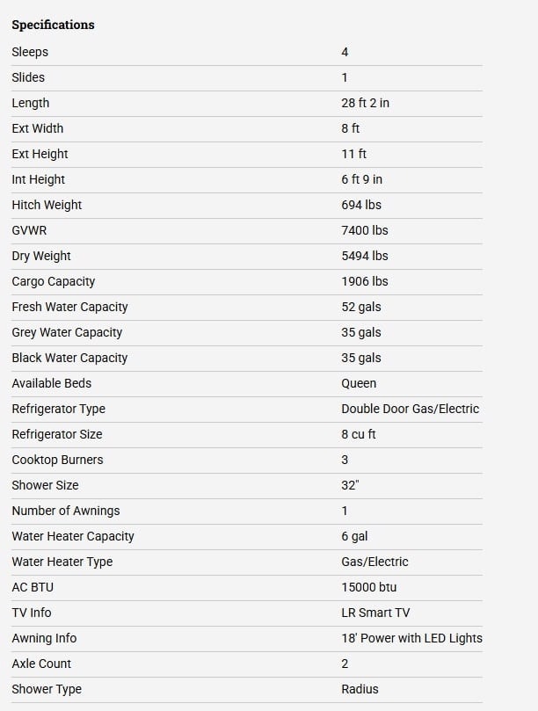
Task: Click the Length value 28 ft 2 in
Action: click(x=365, y=103)
